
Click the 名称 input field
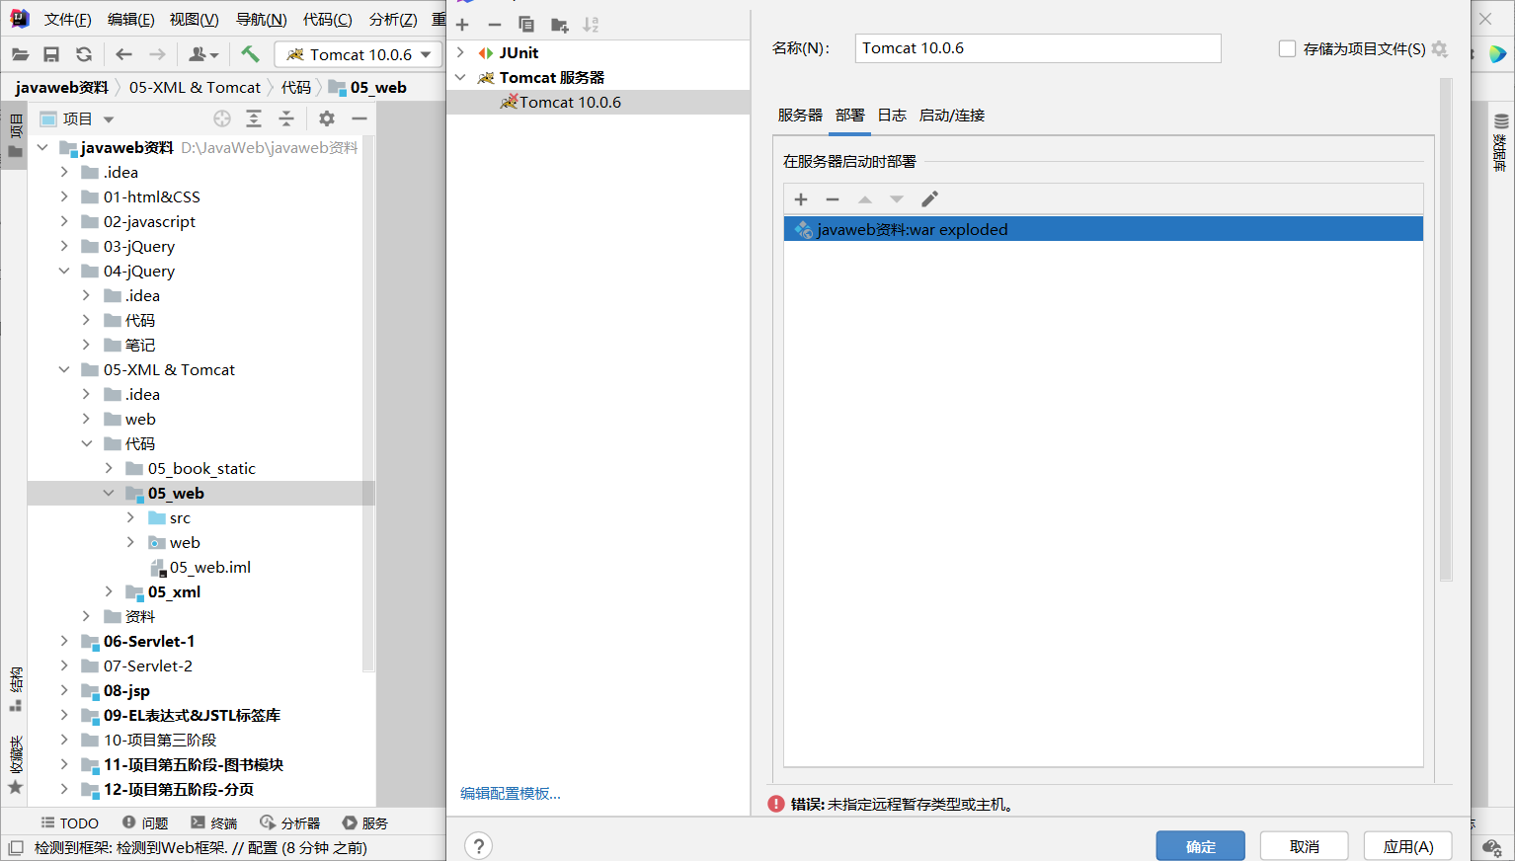pyautogui.click(x=1038, y=48)
